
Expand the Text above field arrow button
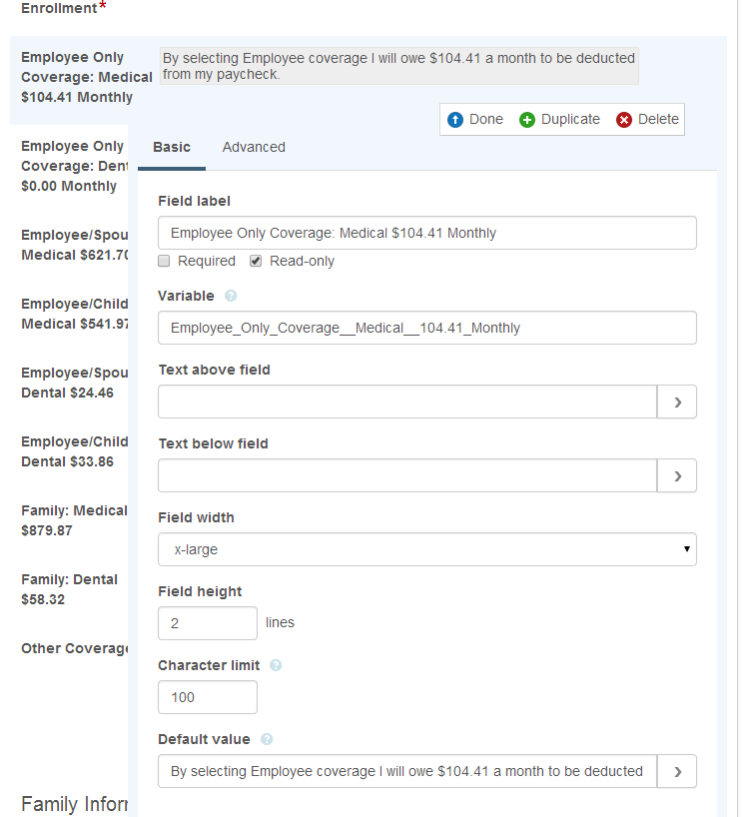[677, 402]
